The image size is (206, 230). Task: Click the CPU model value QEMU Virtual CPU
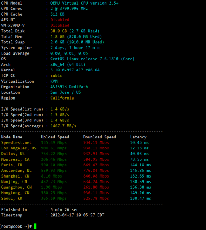coord(84,3)
